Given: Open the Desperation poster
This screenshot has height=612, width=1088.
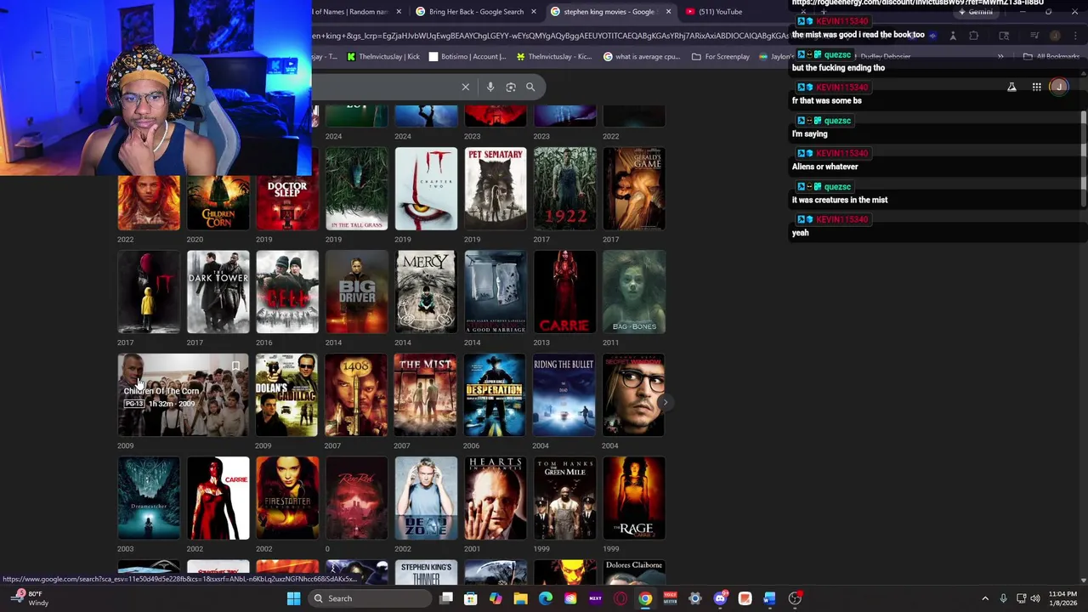Looking at the screenshot, I should point(496,395).
